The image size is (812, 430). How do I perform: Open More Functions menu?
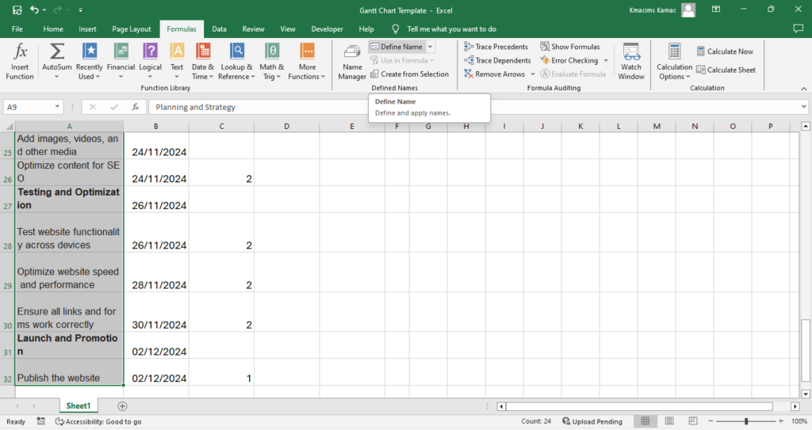307,62
